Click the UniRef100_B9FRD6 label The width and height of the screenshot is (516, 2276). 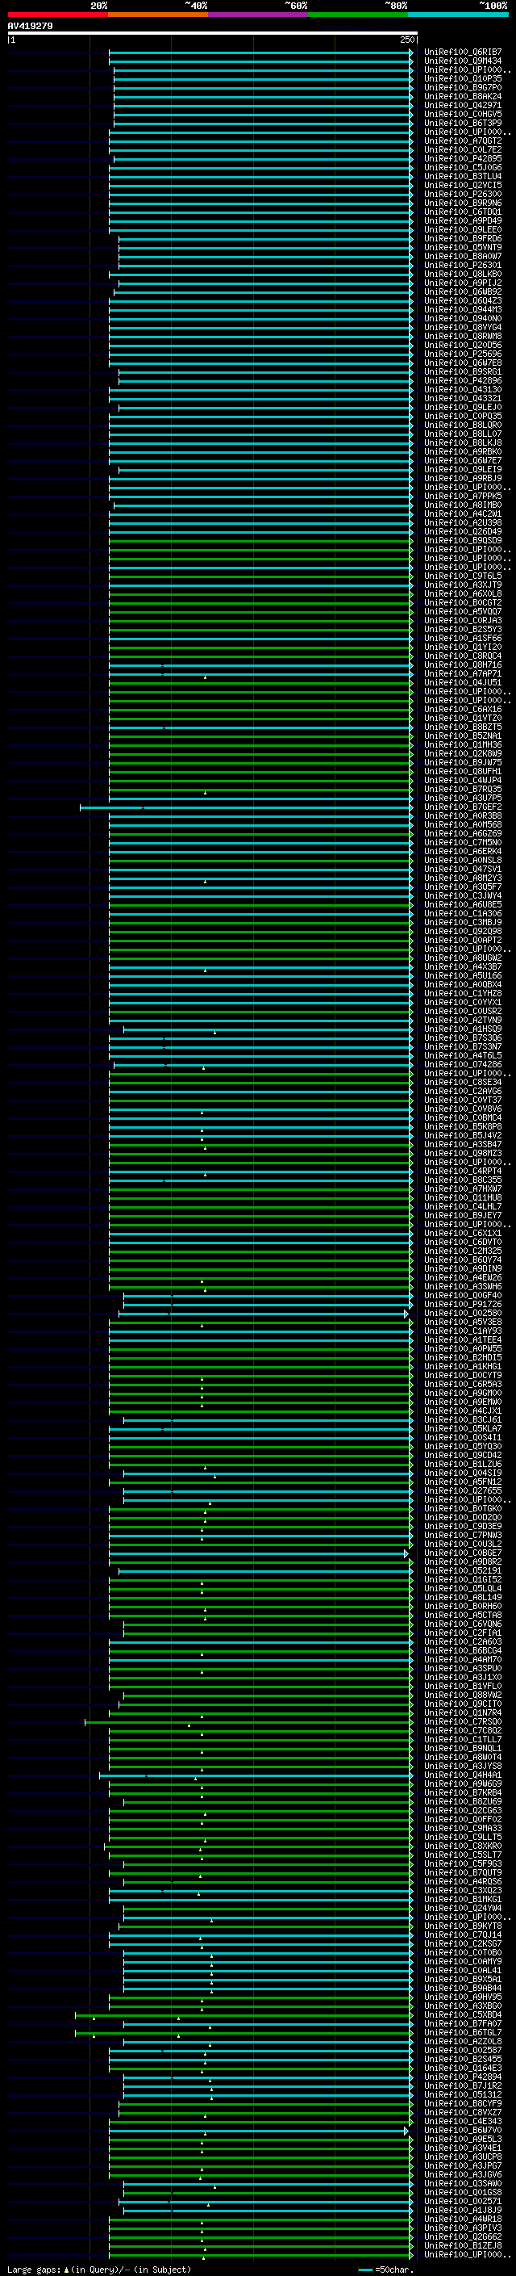462,238
